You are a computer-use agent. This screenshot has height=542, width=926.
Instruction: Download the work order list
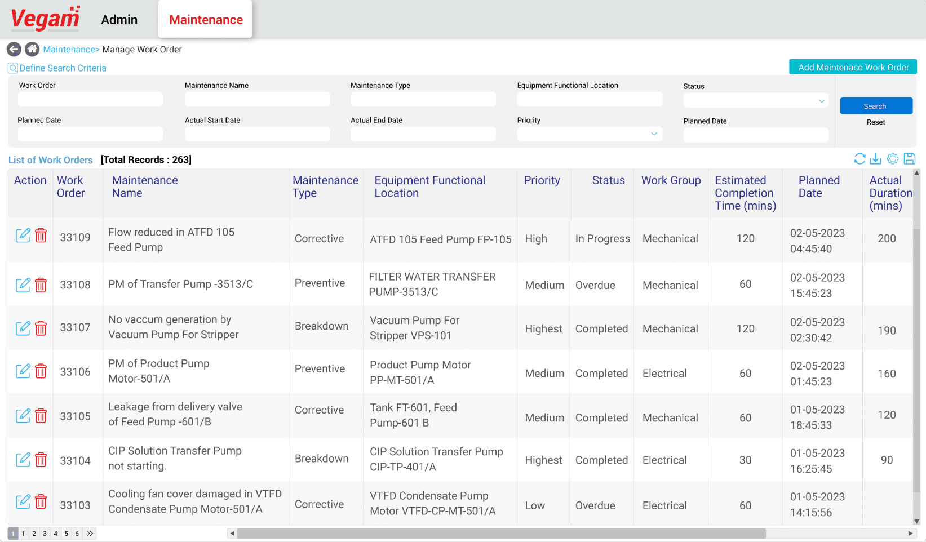point(876,159)
